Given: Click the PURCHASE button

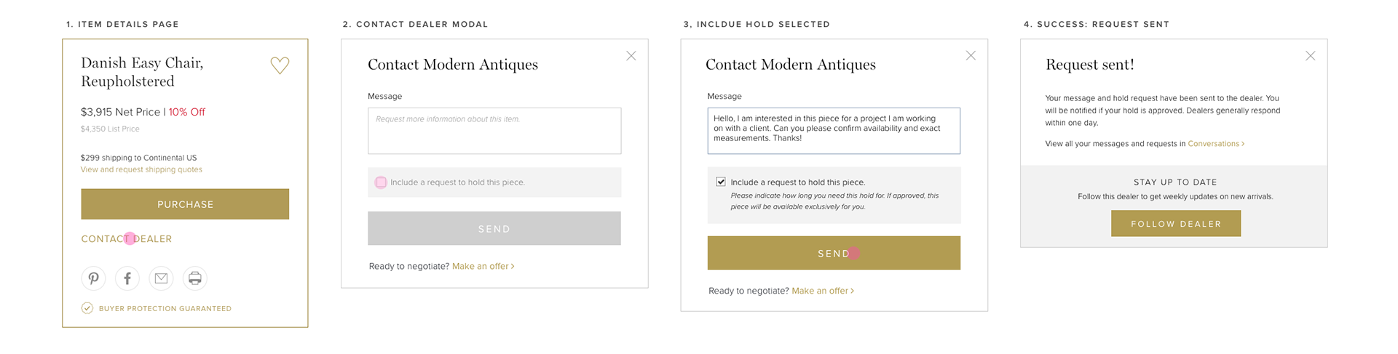Looking at the screenshot, I should (x=185, y=204).
